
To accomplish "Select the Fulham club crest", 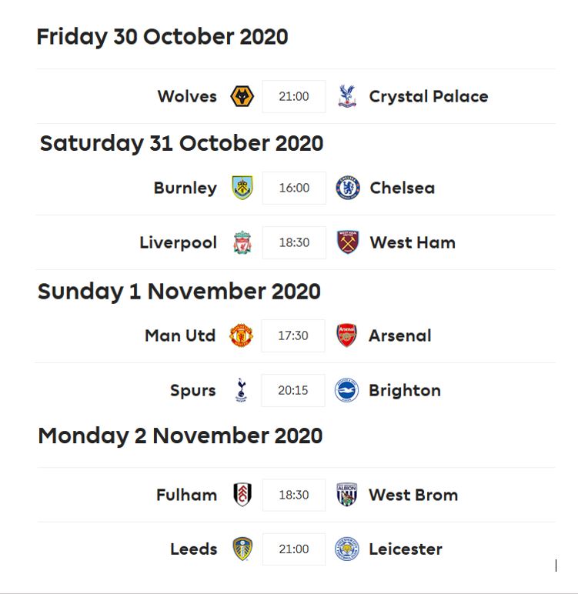I will 242,495.
